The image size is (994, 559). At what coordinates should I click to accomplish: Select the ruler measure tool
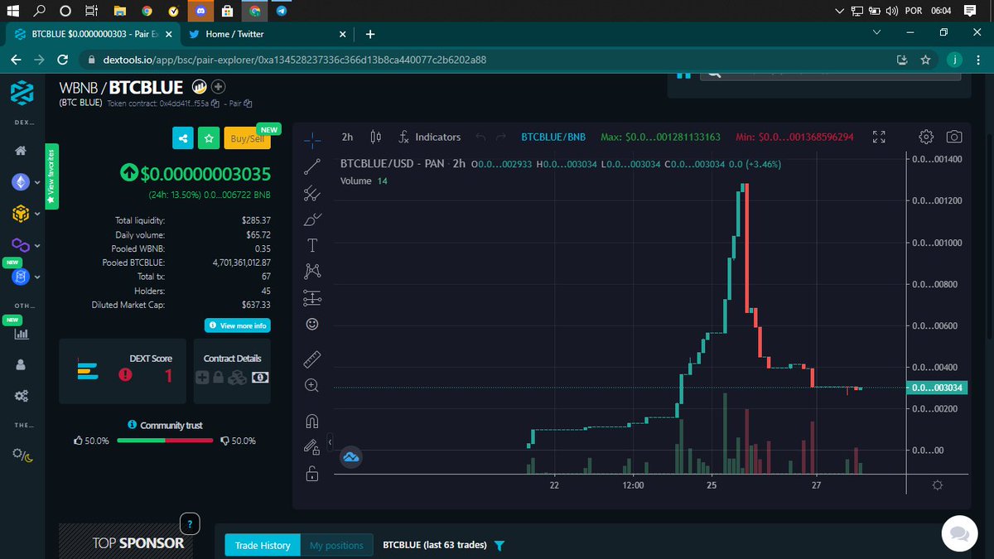(x=312, y=359)
